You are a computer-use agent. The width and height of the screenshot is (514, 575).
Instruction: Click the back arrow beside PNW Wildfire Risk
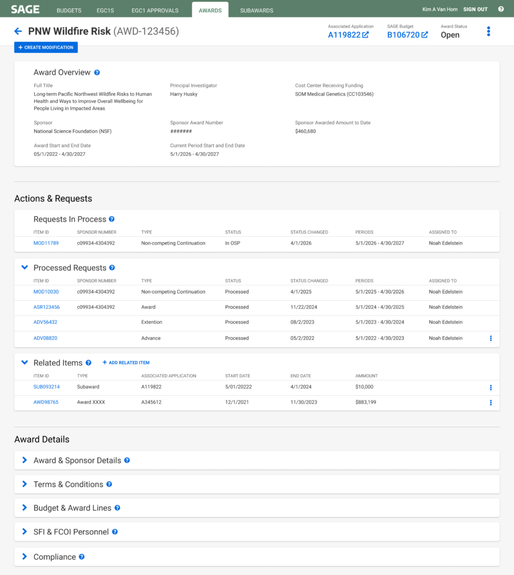pos(18,32)
